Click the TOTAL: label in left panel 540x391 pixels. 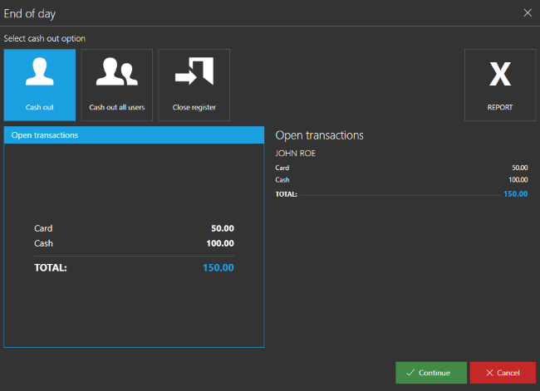[51, 268]
